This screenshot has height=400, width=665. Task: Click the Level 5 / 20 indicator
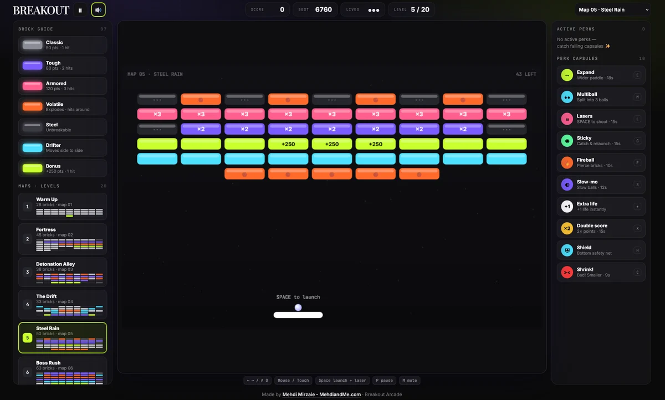(x=412, y=9)
